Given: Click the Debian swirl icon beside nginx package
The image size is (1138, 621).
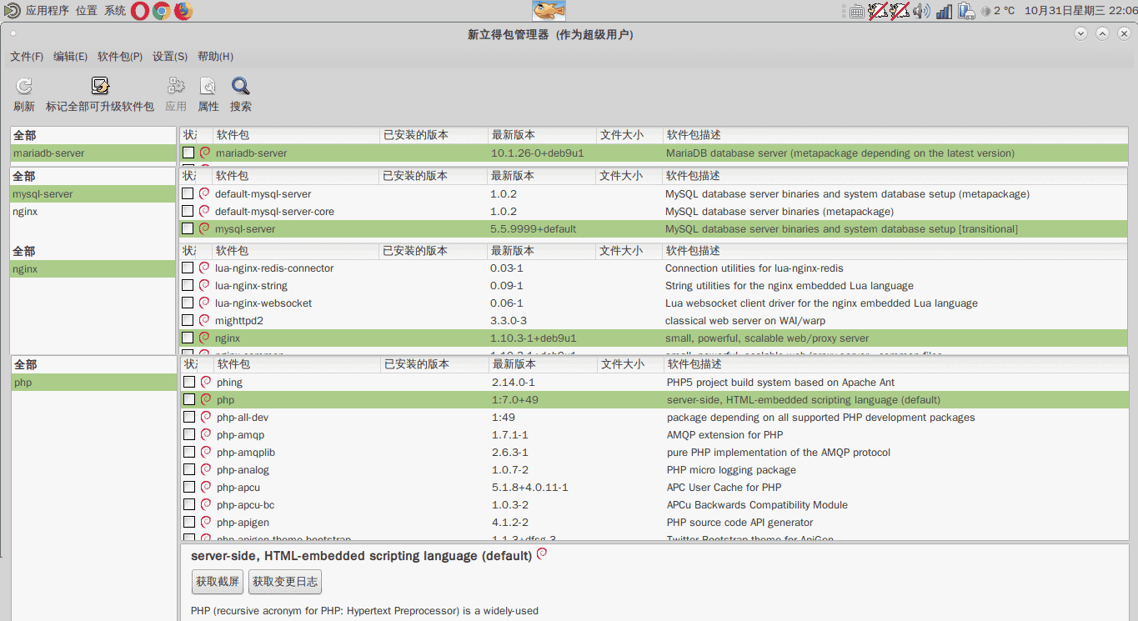Looking at the screenshot, I should pos(204,338).
